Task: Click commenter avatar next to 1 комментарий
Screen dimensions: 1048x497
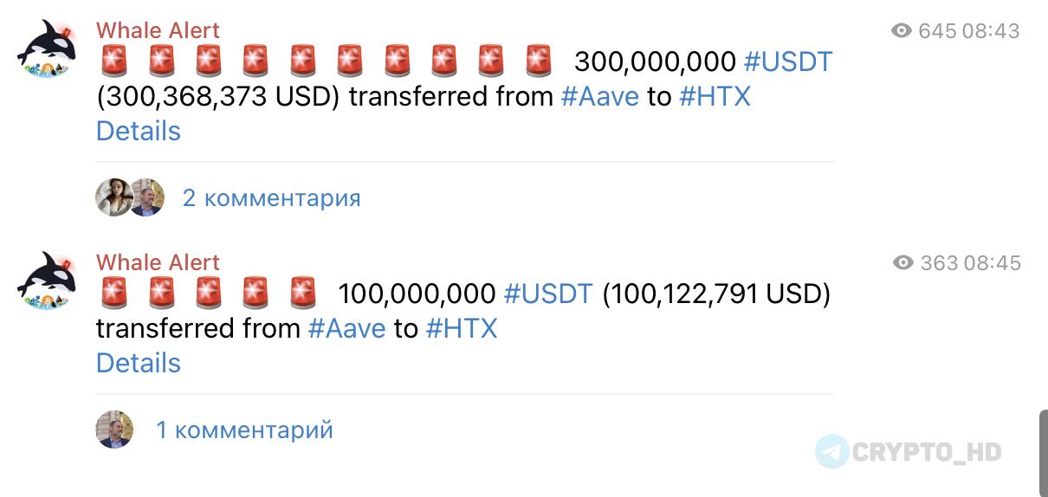Action: (x=114, y=429)
